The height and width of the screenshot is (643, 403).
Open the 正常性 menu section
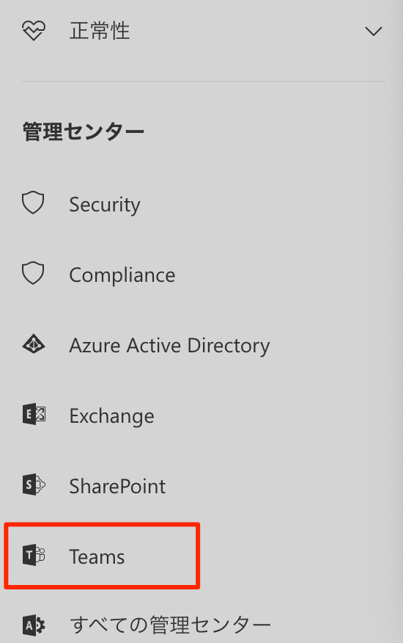[202, 31]
